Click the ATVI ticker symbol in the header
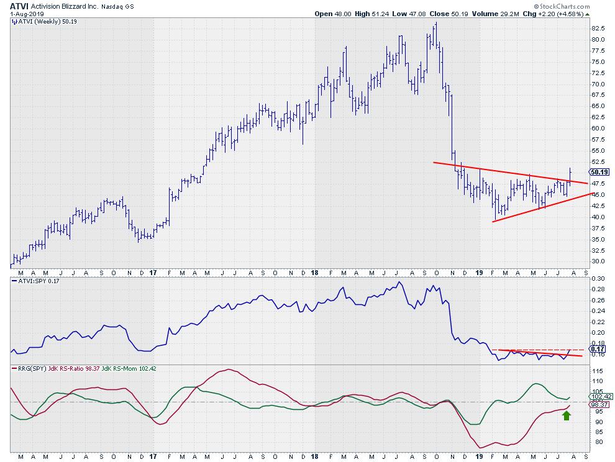The height and width of the screenshot is (462, 615). click(x=19, y=6)
